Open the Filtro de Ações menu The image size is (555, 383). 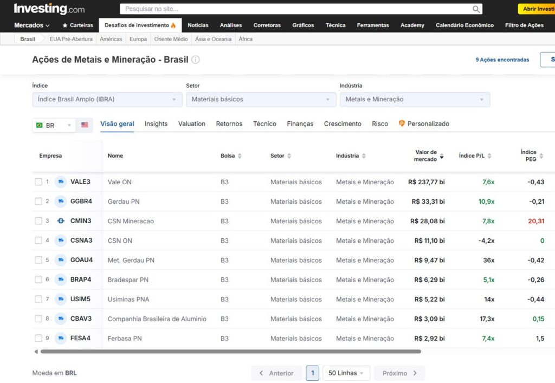pyautogui.click(x=524, y=25)
